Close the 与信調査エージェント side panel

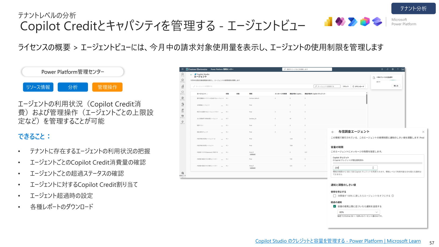click(x=423, y=132)
